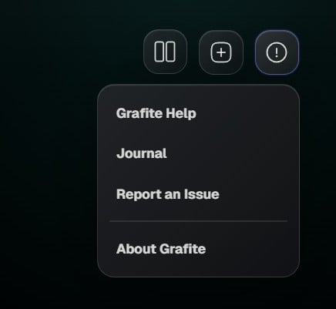336x309 pixels.
Task: Click the add new plus icon
Action: (221, 52)
